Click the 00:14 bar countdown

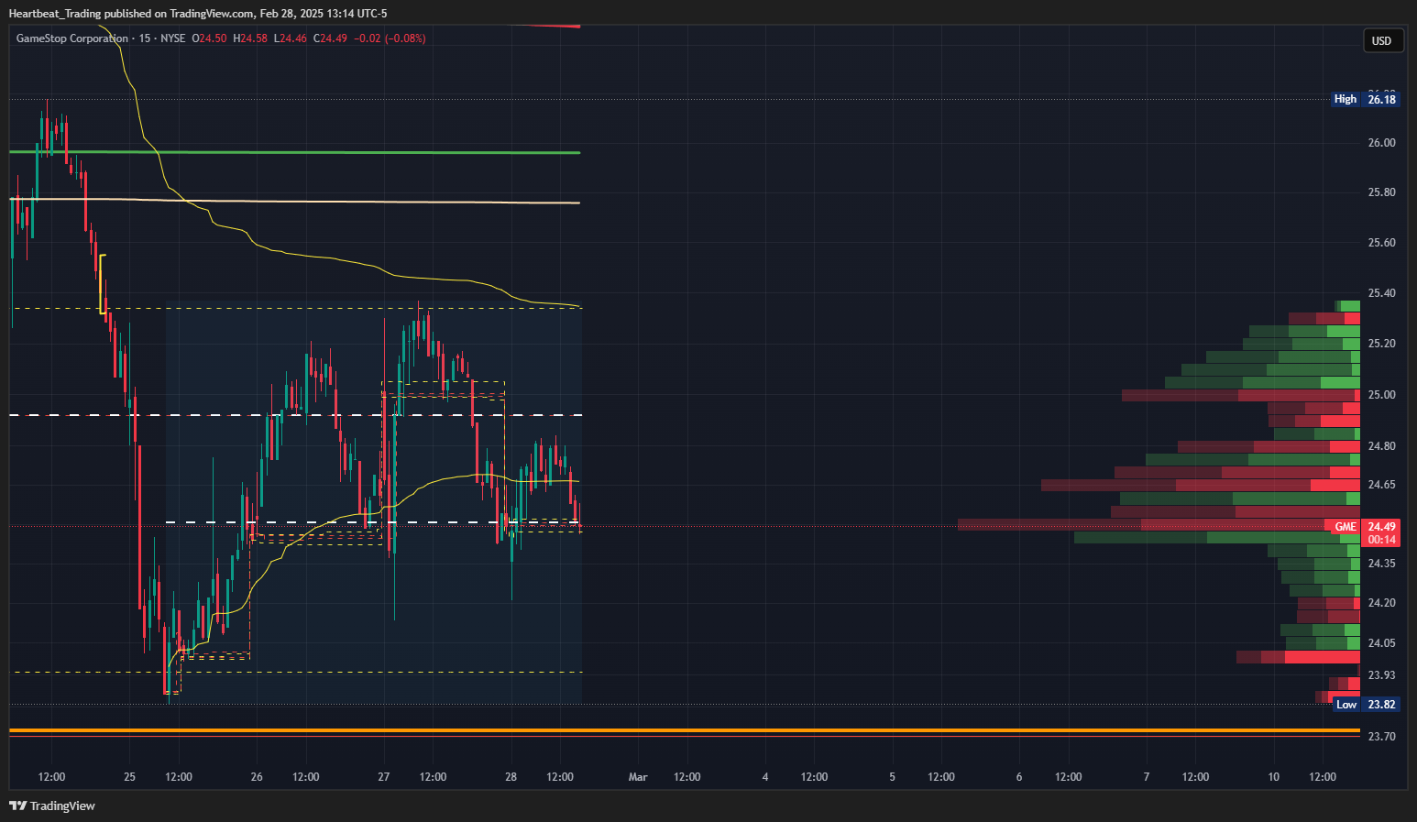[x=1381, y=540]
